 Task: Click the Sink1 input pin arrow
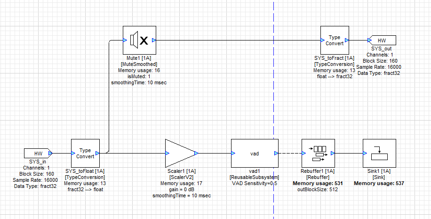point(365,153)
